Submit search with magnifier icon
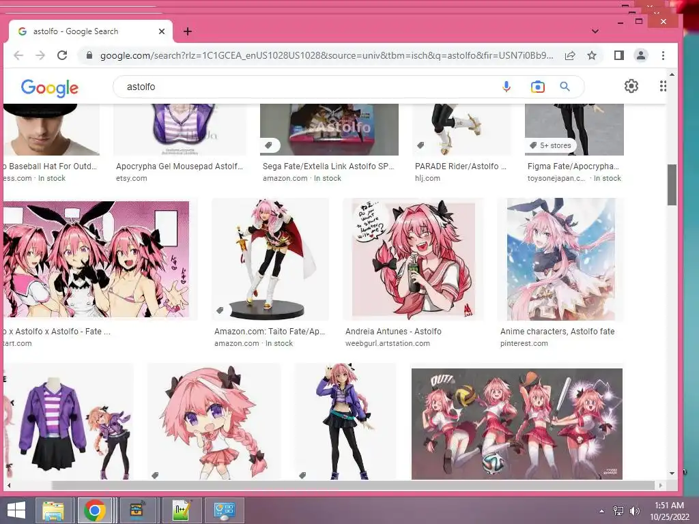 pyautogui.click(x=565, y=87)
